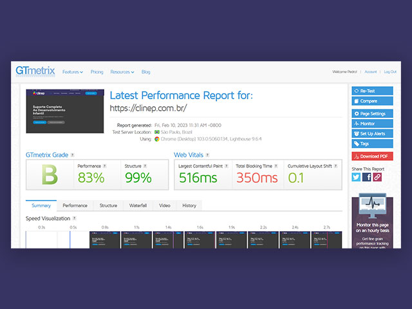Image resolution: width=412 pixels, height=309 pixels.
Task: Share report on Facebook
Action: pyautogui.click(x=367, y=177)
